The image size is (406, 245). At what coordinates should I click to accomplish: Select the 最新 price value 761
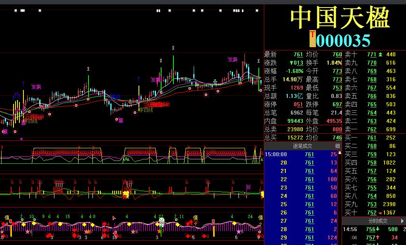298,55
